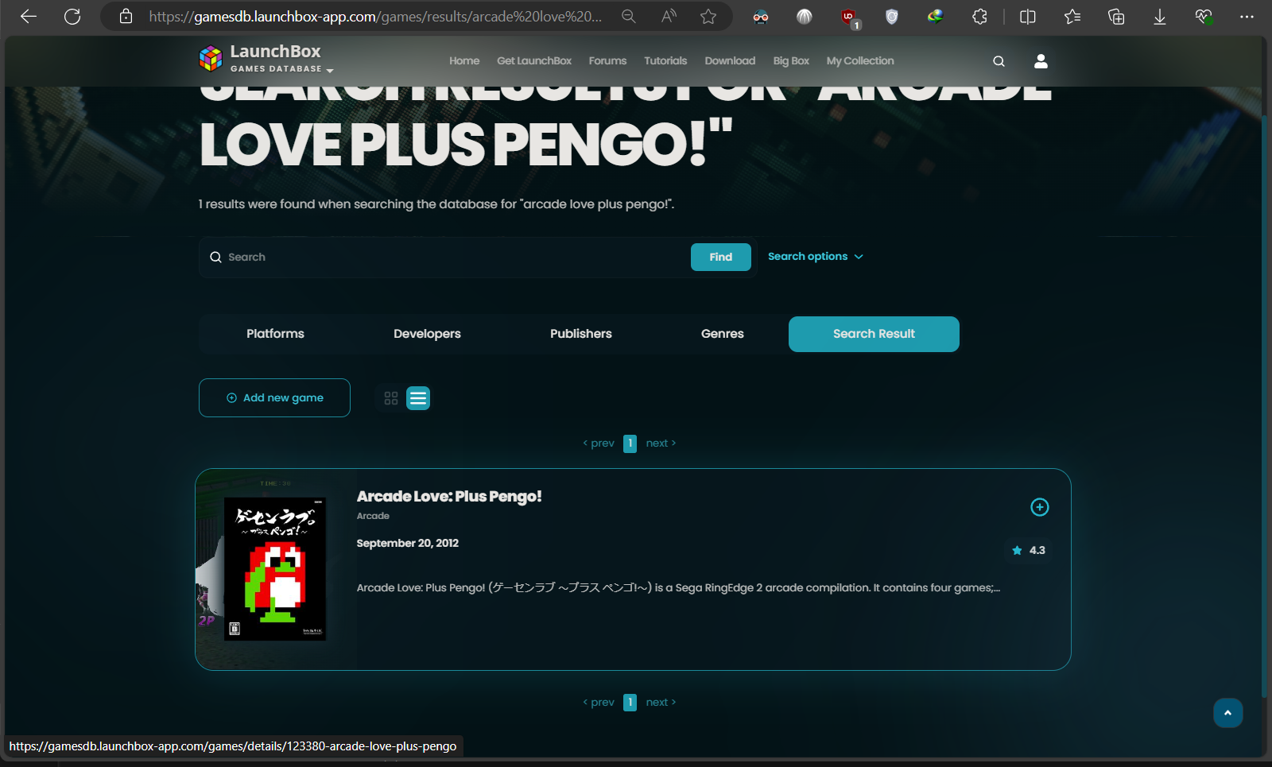Image resolution: width=1272 pixels, height=767 pixels.
Task: Jump back to top of page
Action: (x=1227, y=713)
